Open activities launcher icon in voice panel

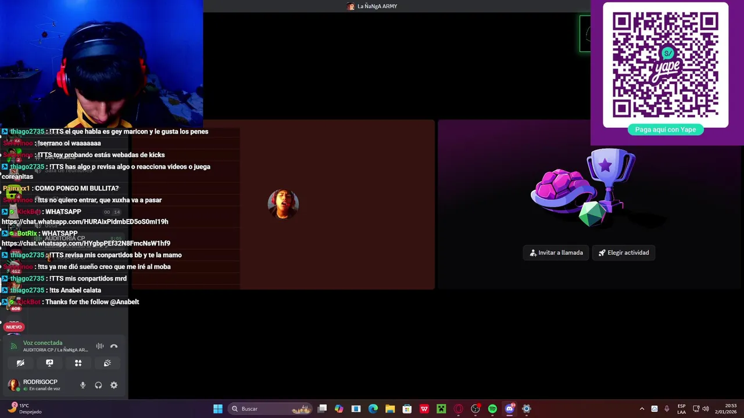coord(78,363)
